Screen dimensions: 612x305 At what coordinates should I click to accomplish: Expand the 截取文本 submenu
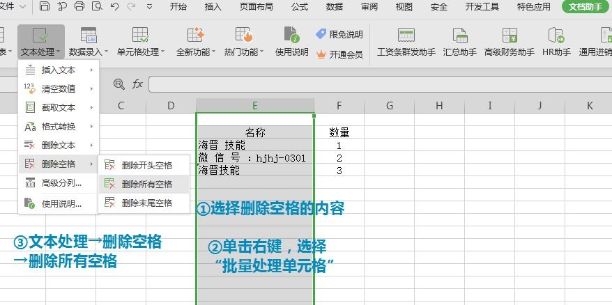(x=59, y=107)
